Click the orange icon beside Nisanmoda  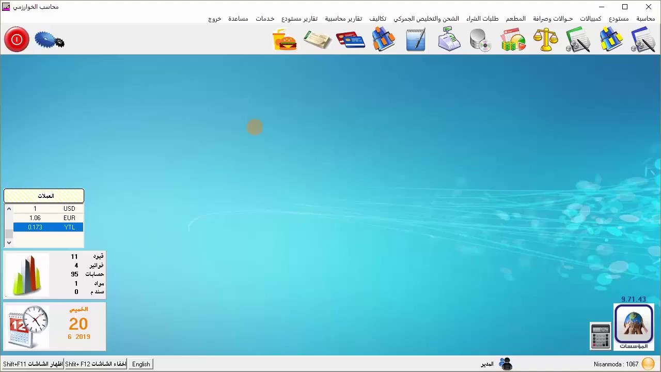coord(648,364)
